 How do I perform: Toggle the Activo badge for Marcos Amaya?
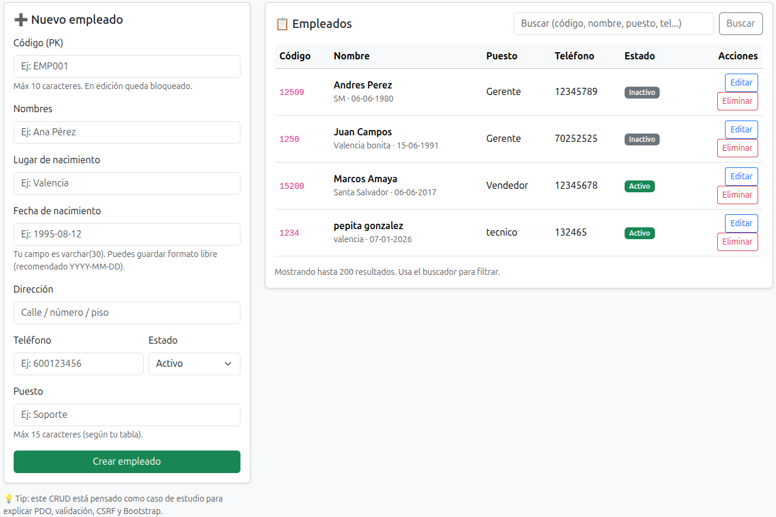[639, 186]
